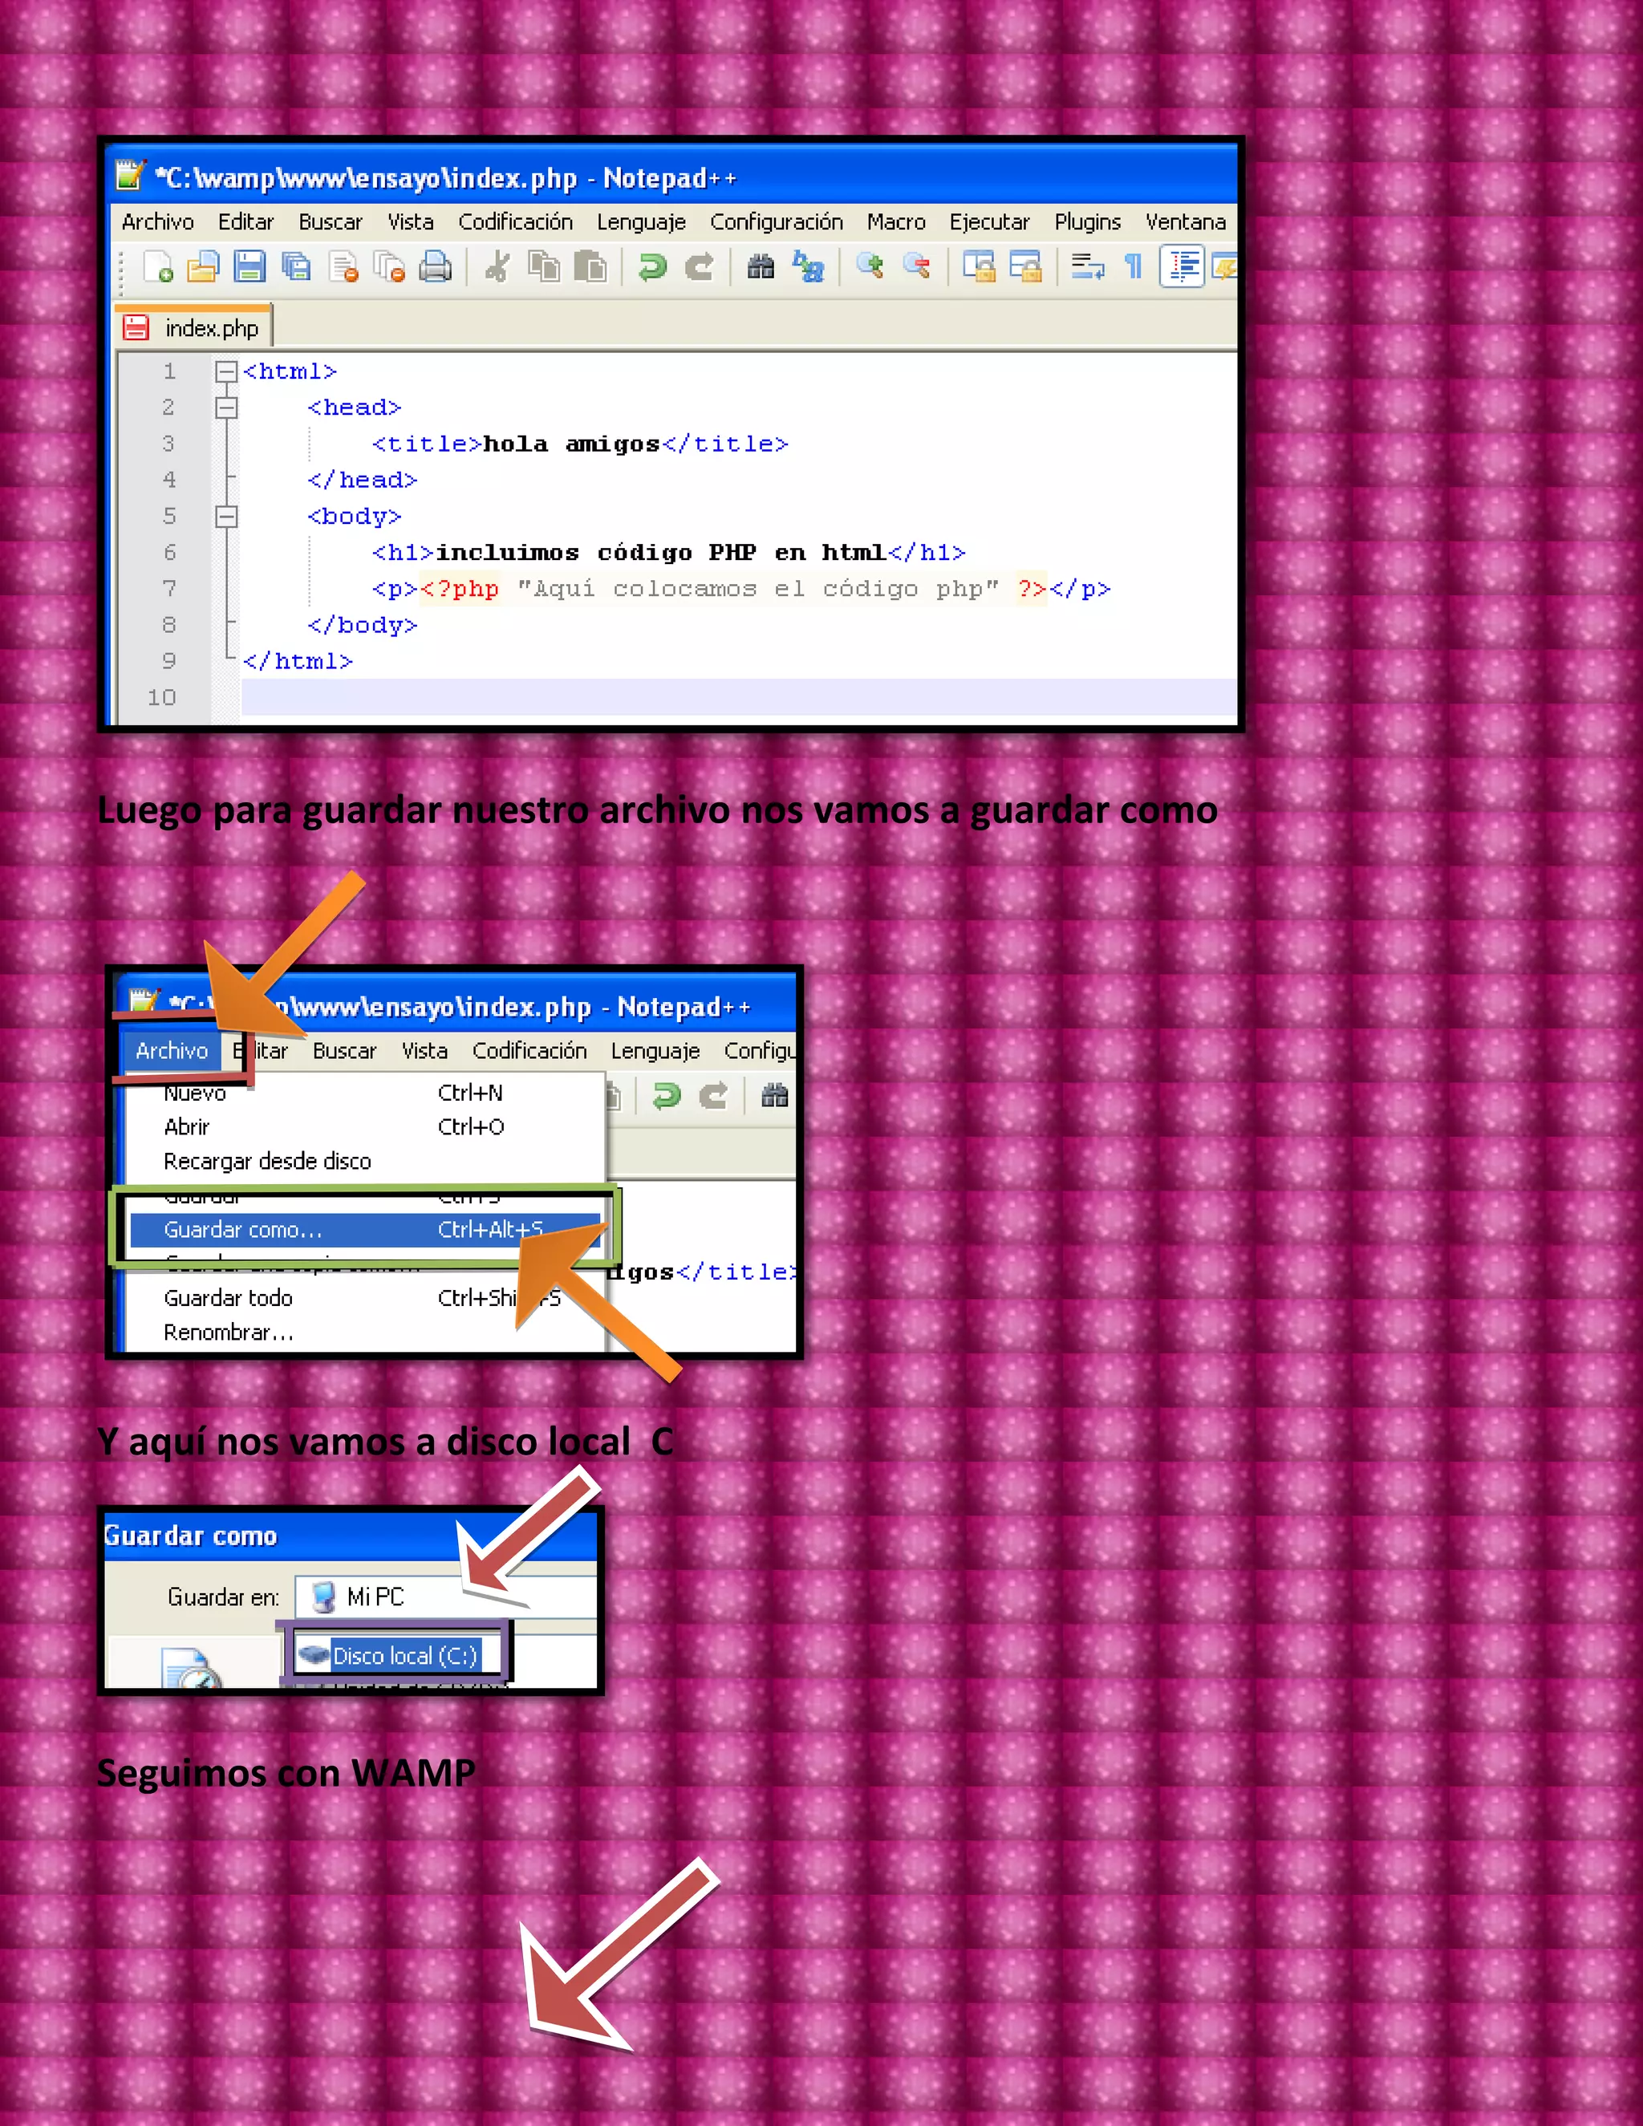Image resolution: width=1643 pixels, height=2126 pixels.
Task: Choose Nuevo in the Archivo dropdown menu
Action: [x=366, y=1092]
